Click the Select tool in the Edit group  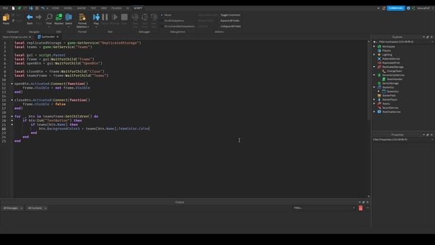click(69, 17)
